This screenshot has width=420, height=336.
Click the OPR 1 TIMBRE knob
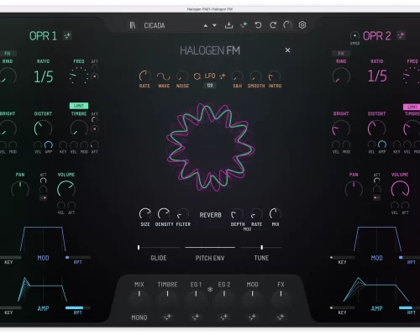79,129
